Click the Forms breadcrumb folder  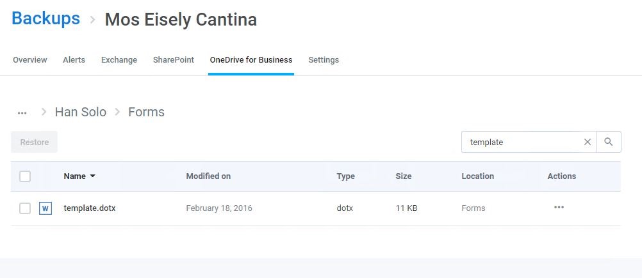coord(146,112)
